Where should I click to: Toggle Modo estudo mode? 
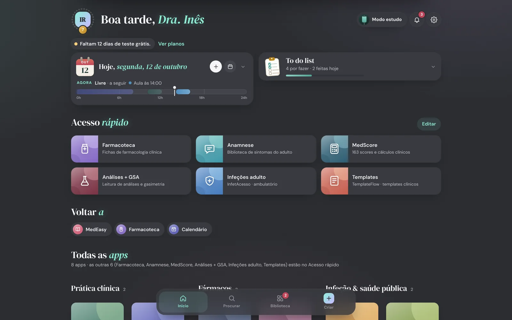(x=381, y=20)
